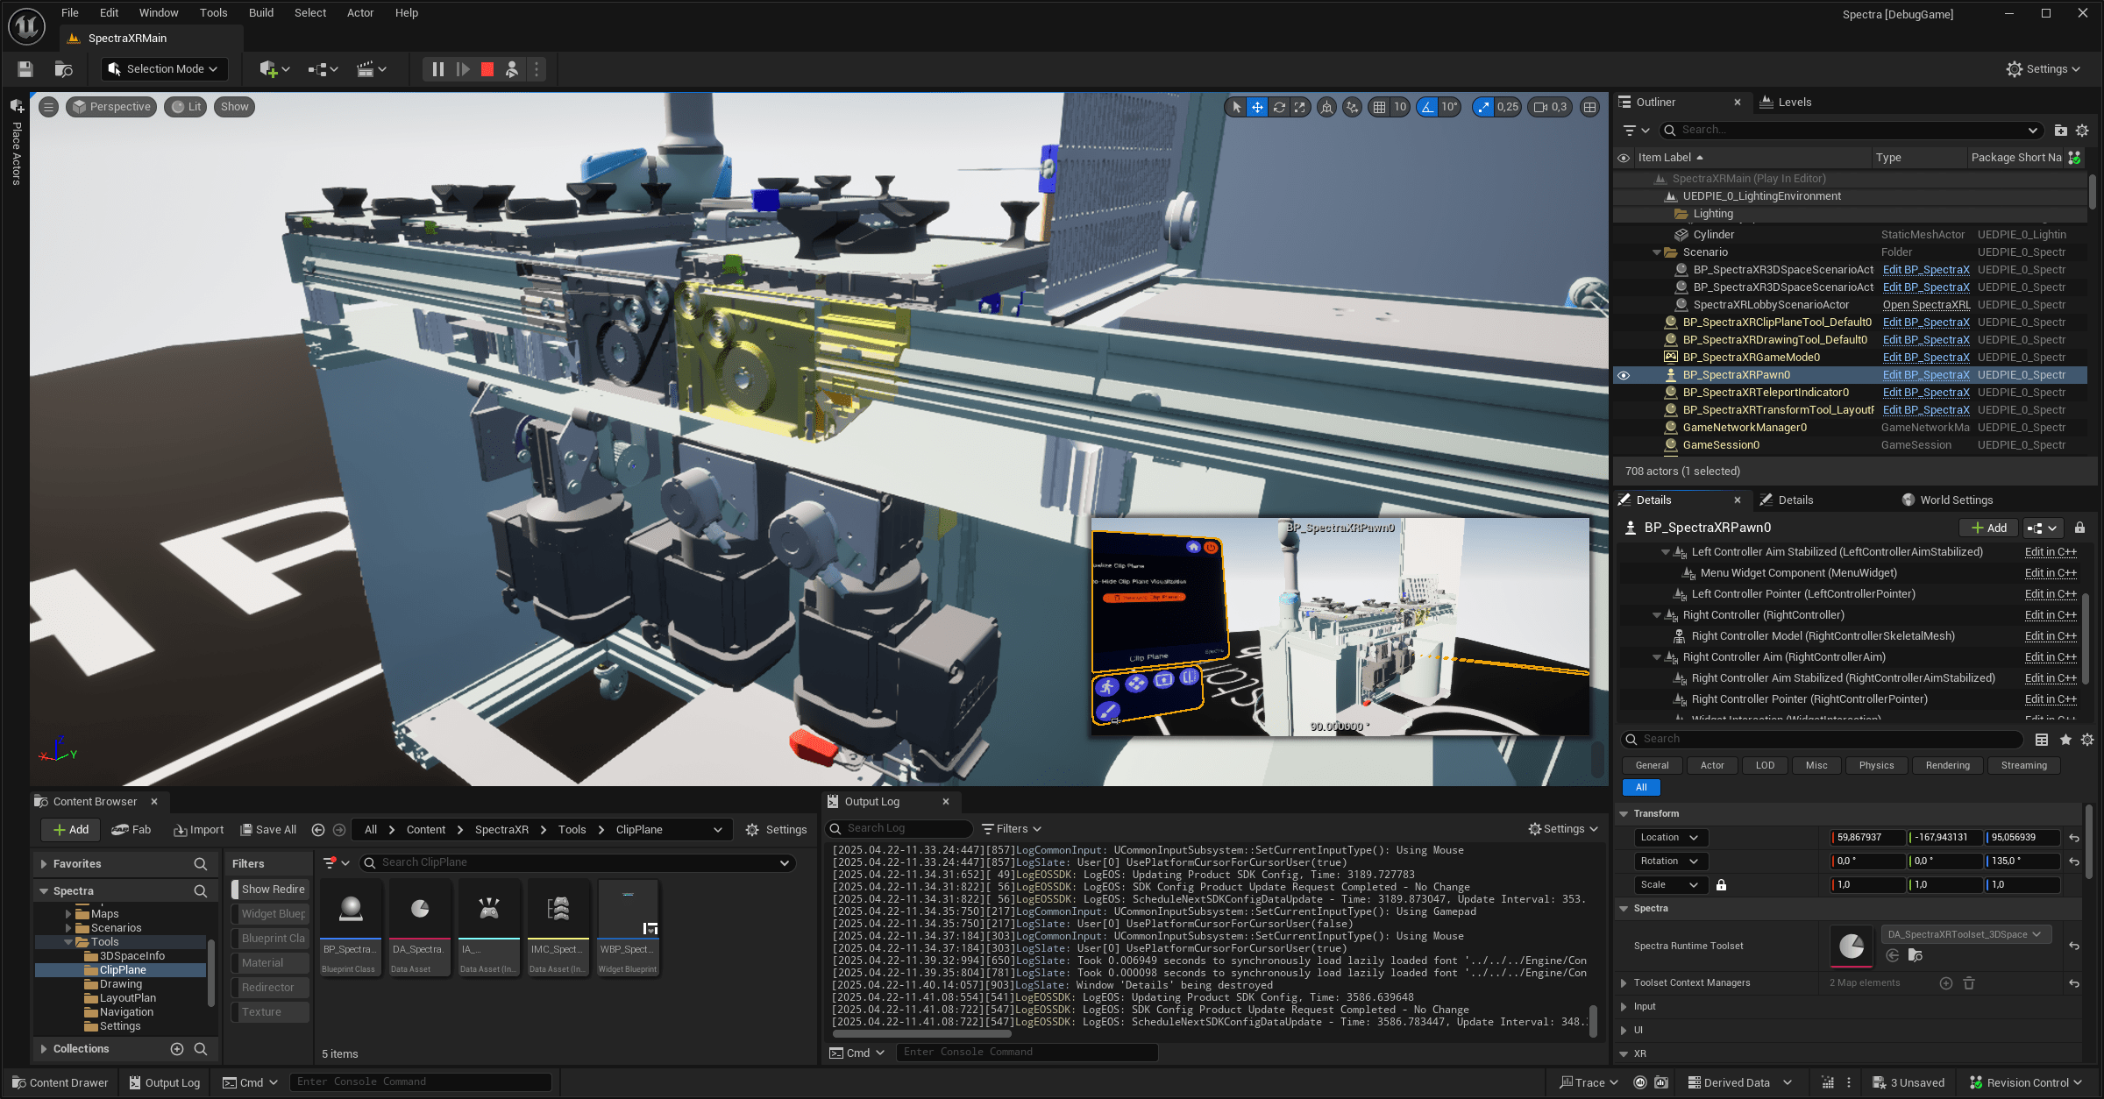Expand Toolset Context Managers property
This screenshot has width=2104, height=1099.
coord(1624,983)
